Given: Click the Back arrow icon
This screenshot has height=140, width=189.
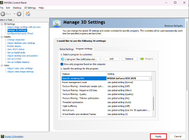Looking at the screenshot, I should 3,14.
